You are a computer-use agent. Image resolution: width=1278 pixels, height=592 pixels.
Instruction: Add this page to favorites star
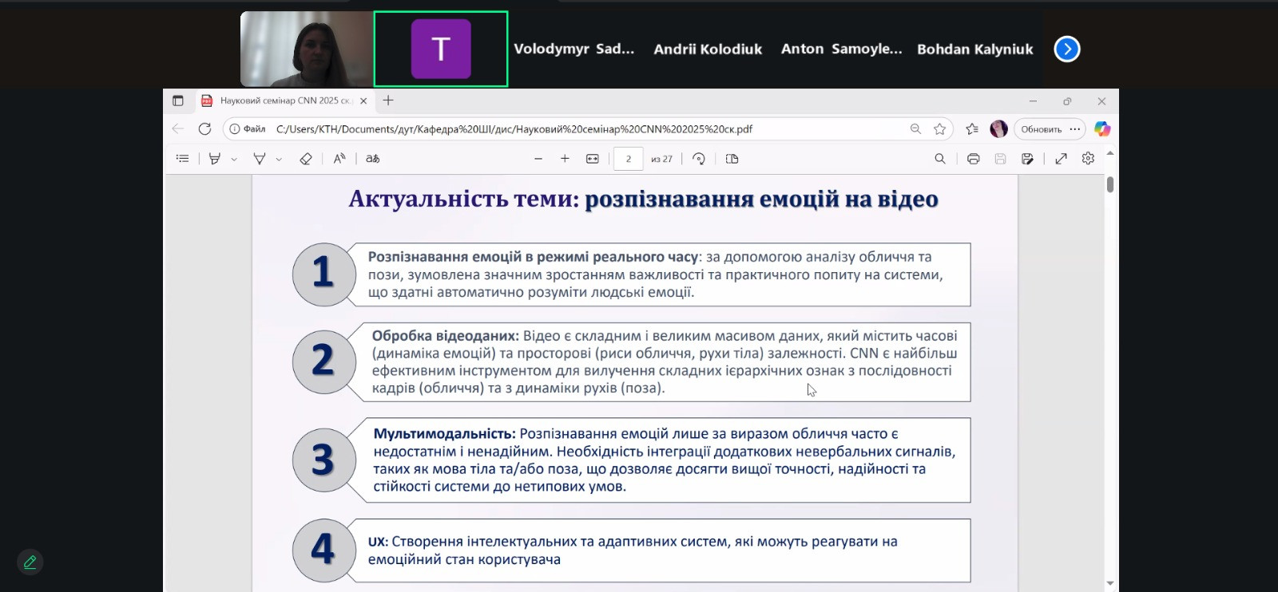940,129
